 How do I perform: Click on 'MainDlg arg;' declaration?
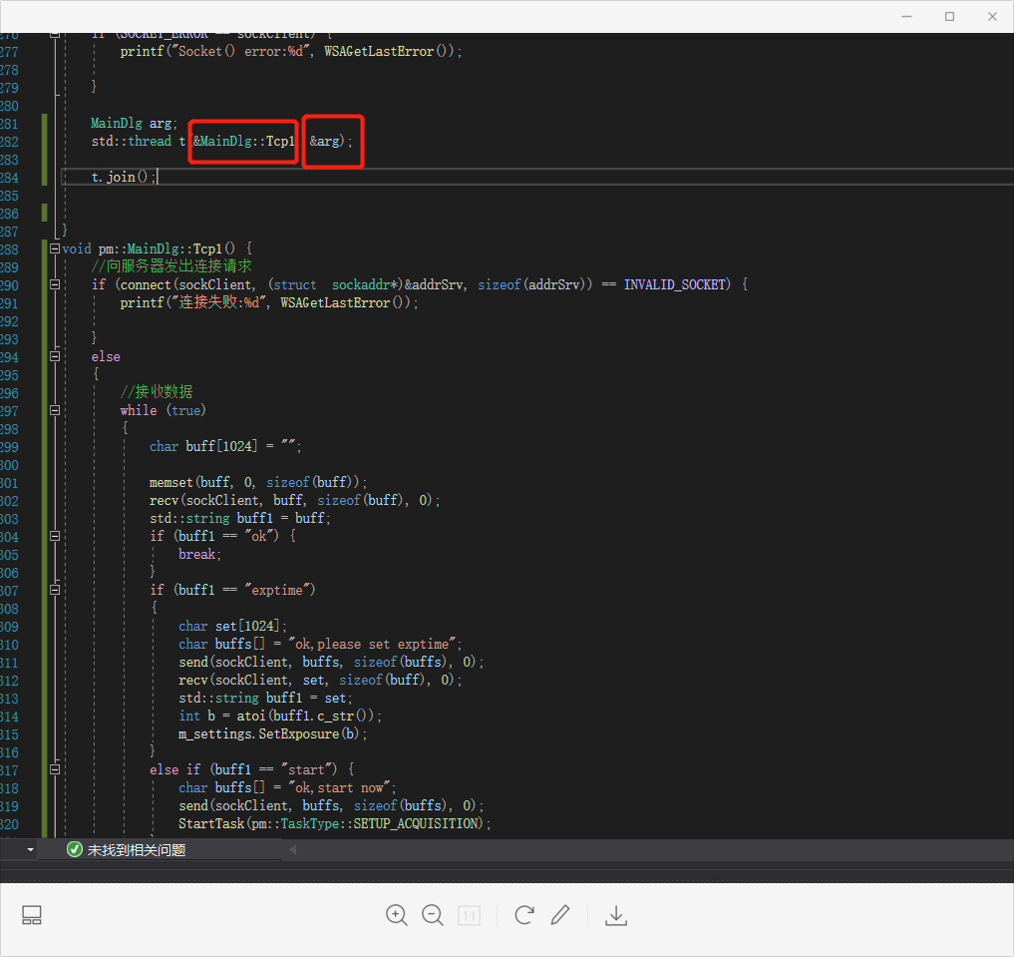(x=134, y=123)
